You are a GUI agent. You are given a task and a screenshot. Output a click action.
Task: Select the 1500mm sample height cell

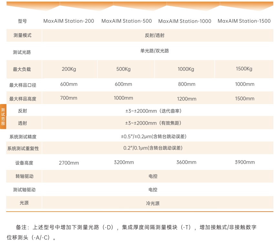(245, 99)
